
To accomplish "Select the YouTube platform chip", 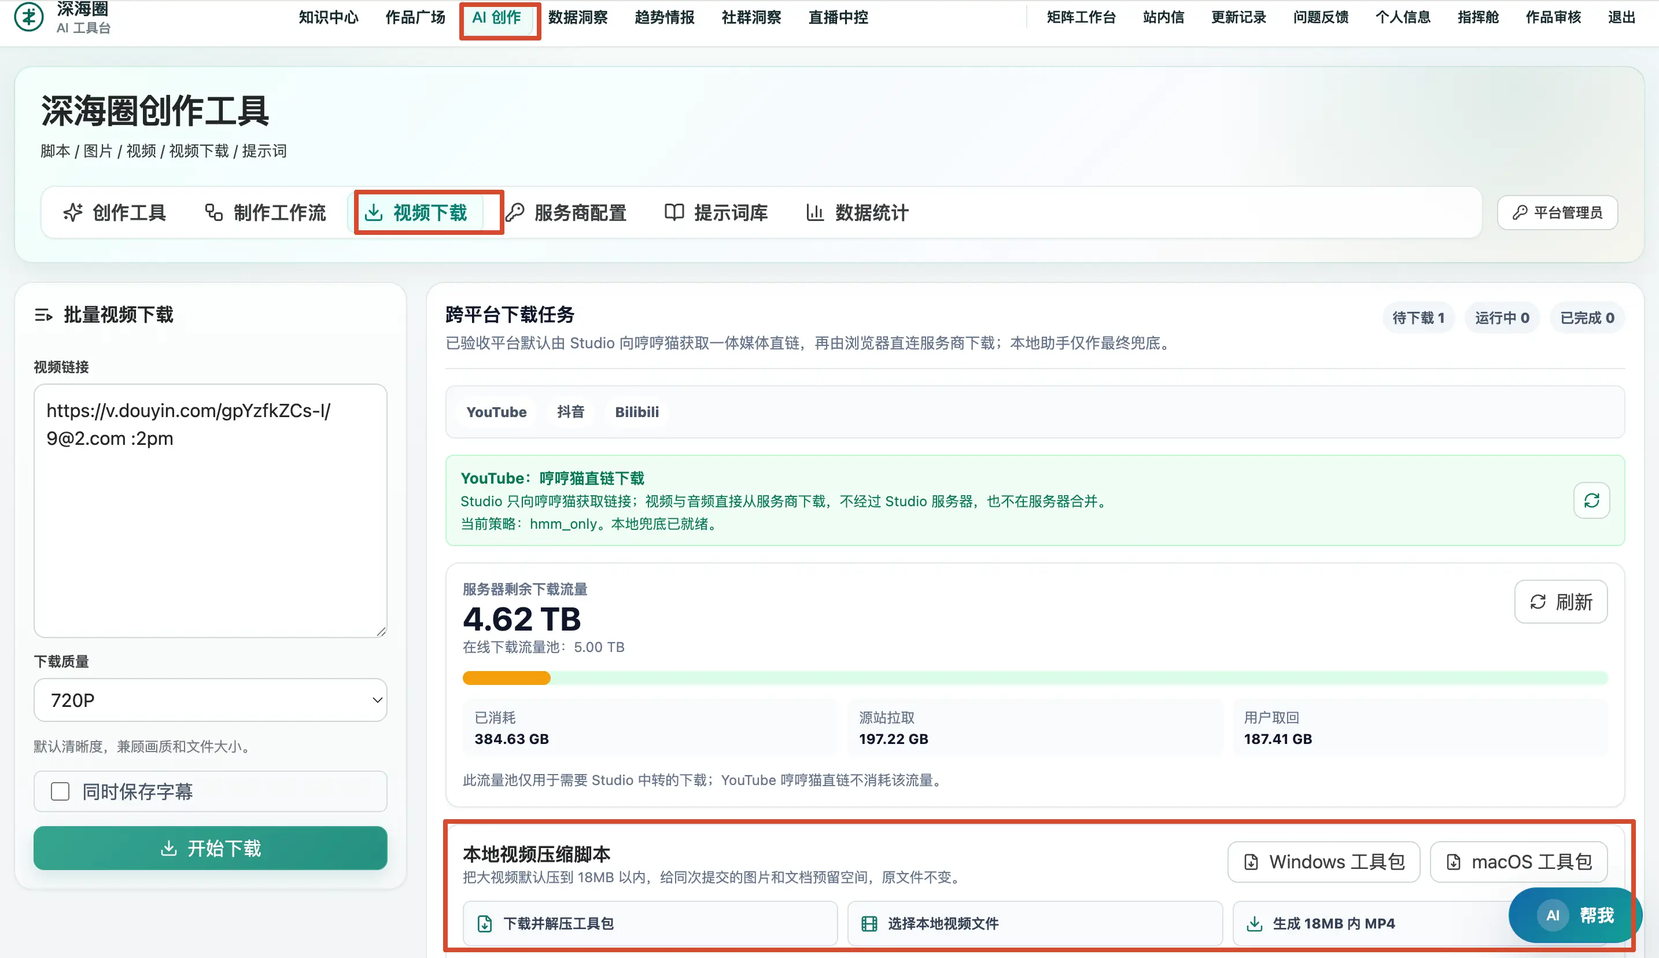I will [497, 412].
